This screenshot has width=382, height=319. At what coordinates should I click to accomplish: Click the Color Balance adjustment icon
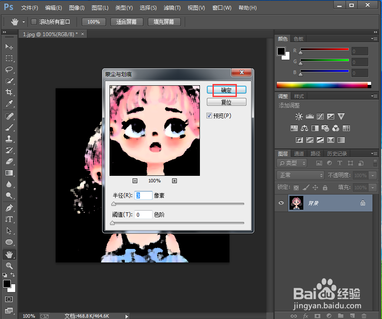pyautogui.click(x=304, y=128)
